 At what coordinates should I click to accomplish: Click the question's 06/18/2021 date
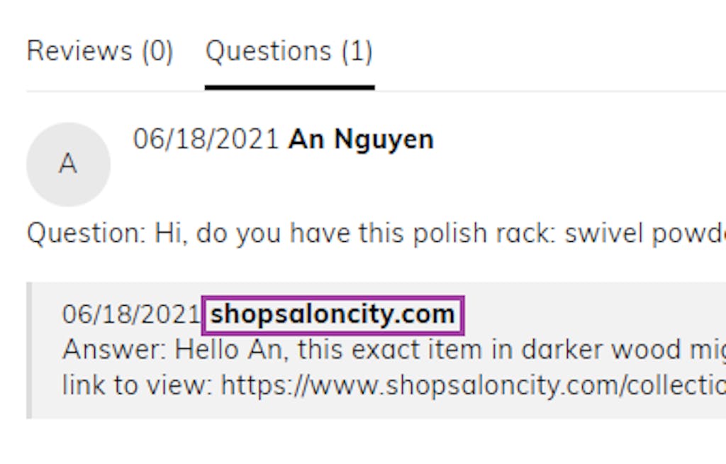[206, 140]
